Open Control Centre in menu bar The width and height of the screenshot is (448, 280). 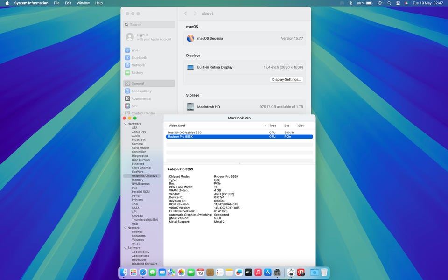[398, 3]
